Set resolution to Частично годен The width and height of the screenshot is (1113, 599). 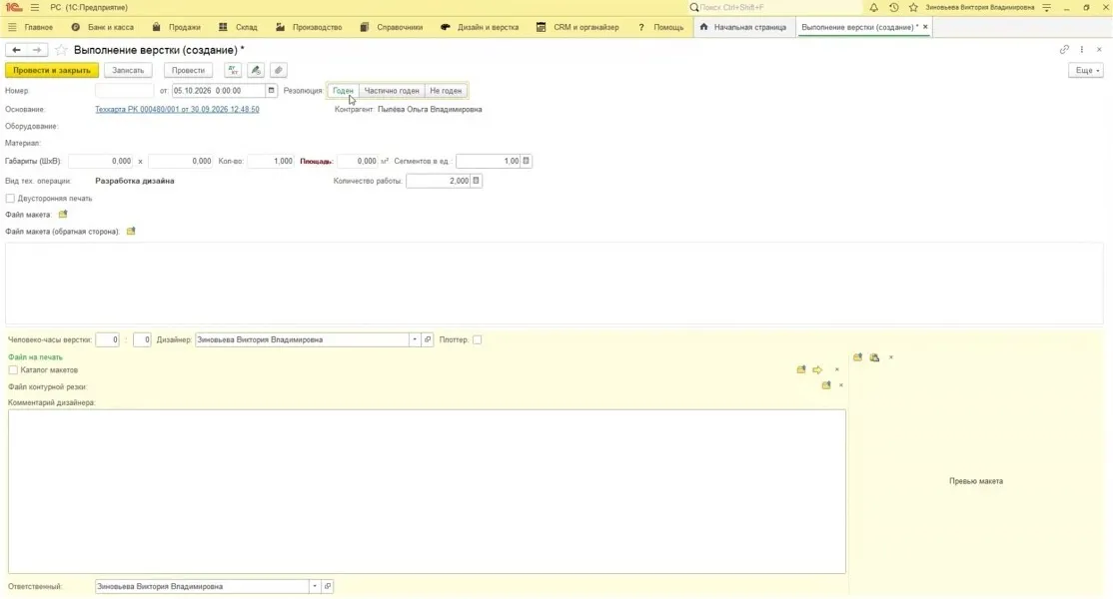(x=392, y=91)
